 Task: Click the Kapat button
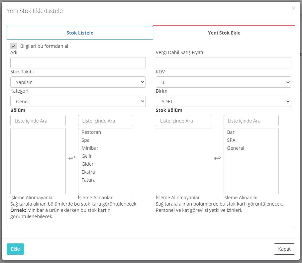click(x=284, y=249)
